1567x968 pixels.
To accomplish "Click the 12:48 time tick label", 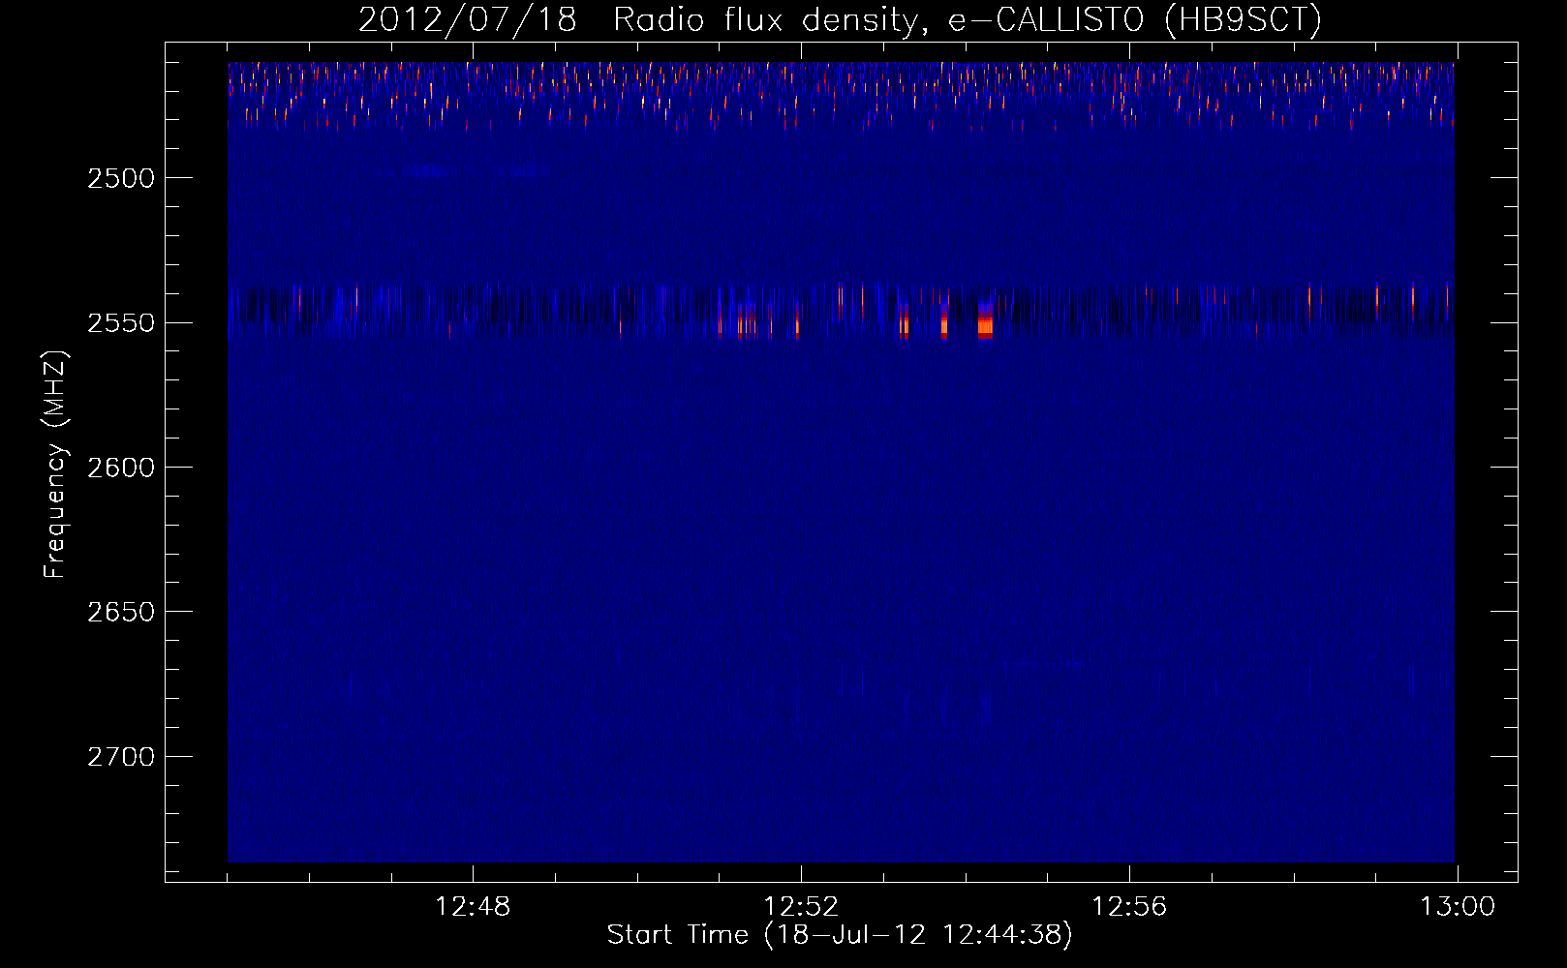I will 473,907.
